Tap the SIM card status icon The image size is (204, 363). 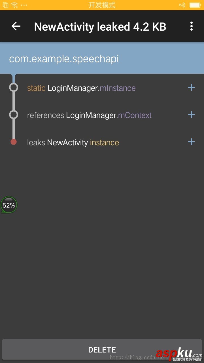coord(6,5)
